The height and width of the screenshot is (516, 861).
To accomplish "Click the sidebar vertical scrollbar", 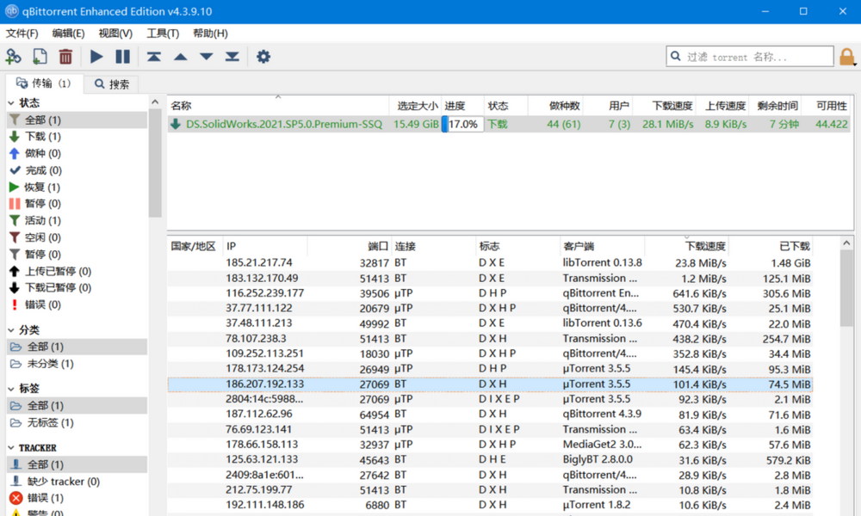I will [x=155, y=163].
